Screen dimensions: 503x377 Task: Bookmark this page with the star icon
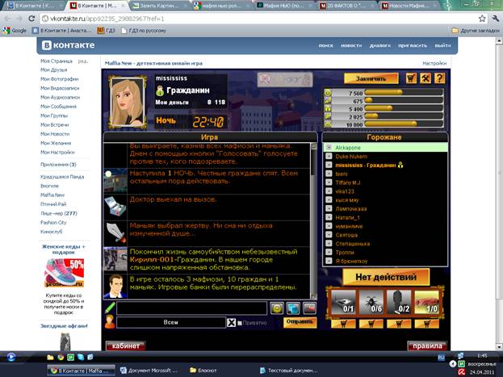point(482,19)
